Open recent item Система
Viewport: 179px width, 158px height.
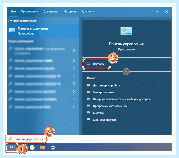pyautogui.click(x=98, y=113)
